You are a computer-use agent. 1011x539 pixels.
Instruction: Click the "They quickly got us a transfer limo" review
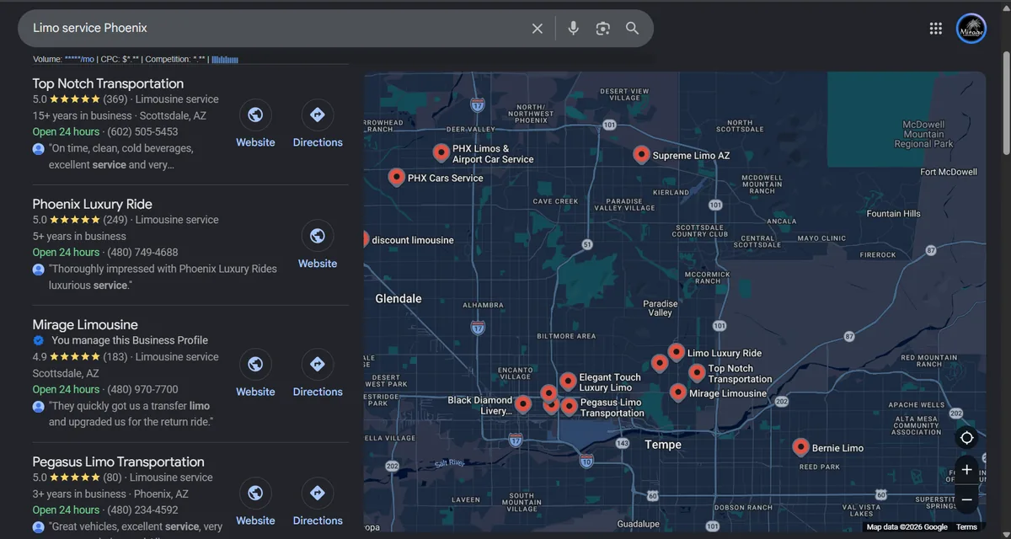[x=131, y=414]
